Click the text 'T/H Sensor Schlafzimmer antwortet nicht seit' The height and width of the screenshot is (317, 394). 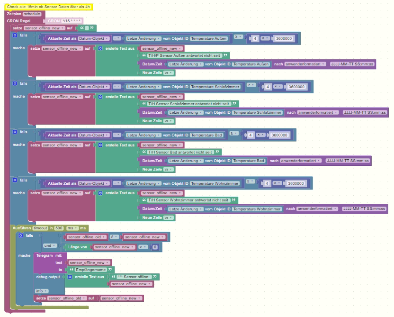click(188, 104)
